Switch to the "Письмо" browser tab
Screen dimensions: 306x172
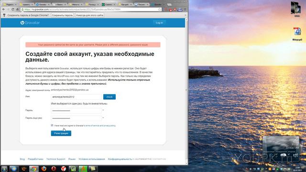coord(142,4)
